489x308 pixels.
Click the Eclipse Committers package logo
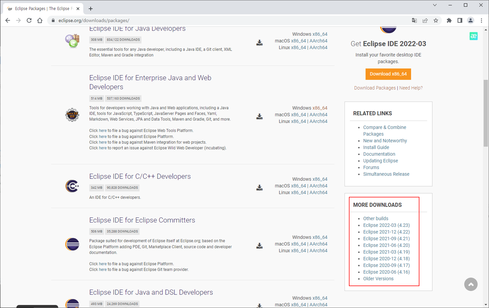point(72,244)
